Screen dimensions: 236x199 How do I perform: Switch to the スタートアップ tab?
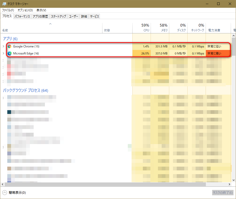coord(58,16)
